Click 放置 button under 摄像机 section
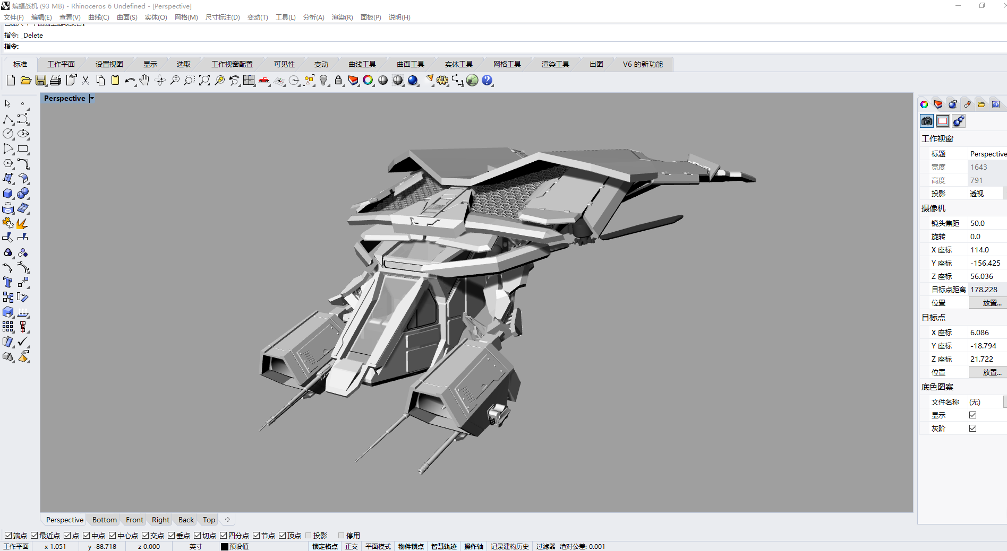 [990, 303]
